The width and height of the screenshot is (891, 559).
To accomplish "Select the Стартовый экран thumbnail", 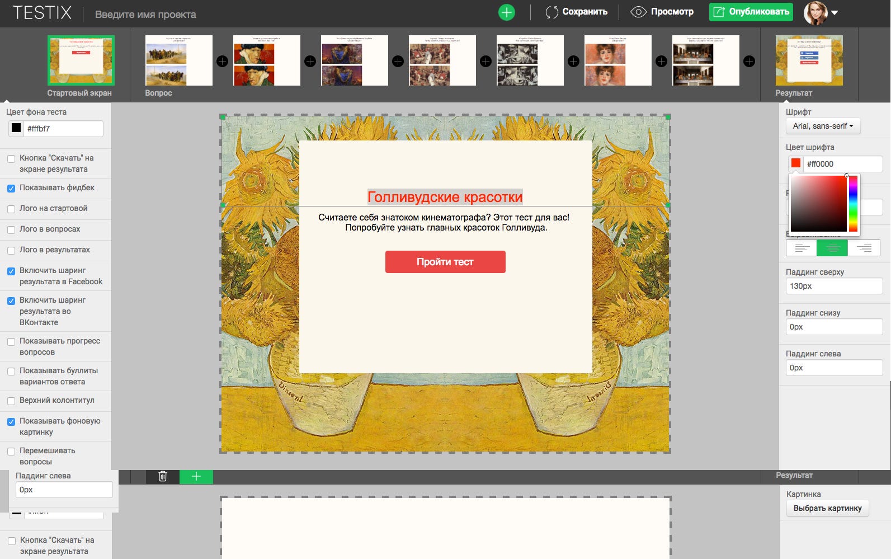I will tap(81, 60).
